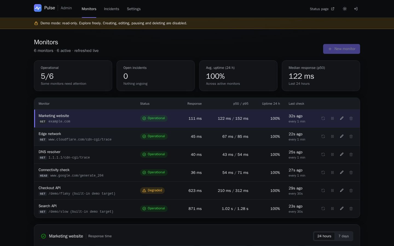
Task: Pause the Checkout API monitor
Action: click(x=332, y=191)
